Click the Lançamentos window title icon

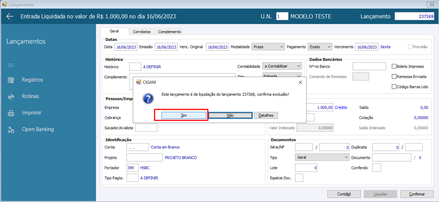tap(4, 4)
